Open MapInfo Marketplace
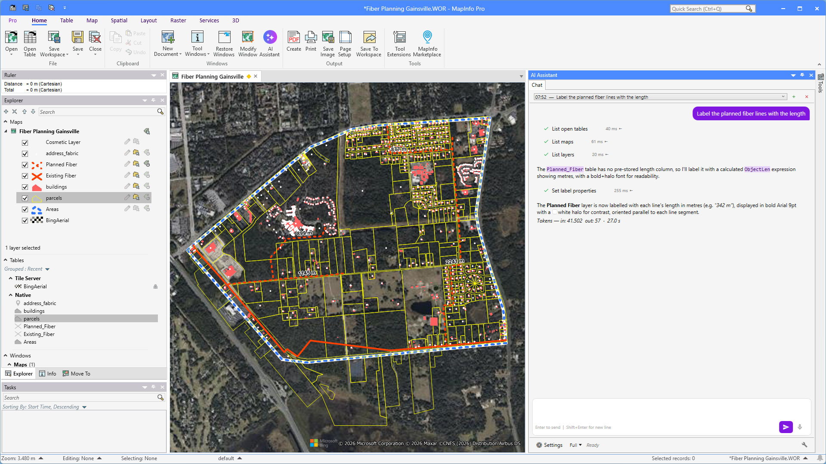The height and width of the screenshot is (464, 826). click(x=427, y=43)
